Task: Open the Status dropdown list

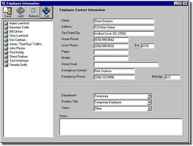Action: (x=149, y=108)
